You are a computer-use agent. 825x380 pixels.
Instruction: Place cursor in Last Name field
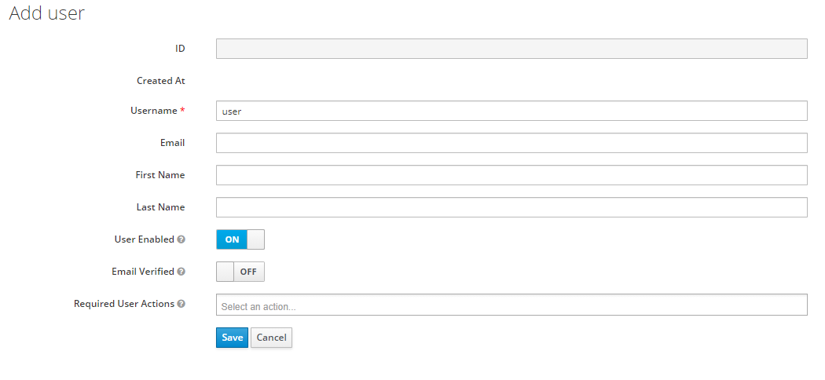(511, 207)
